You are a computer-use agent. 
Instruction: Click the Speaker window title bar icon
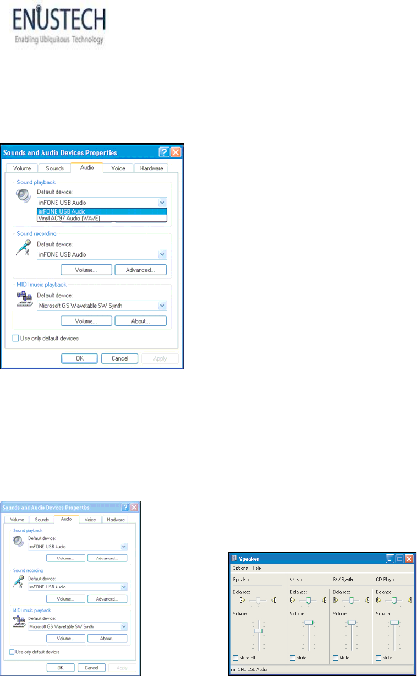[x=234, y=558]
